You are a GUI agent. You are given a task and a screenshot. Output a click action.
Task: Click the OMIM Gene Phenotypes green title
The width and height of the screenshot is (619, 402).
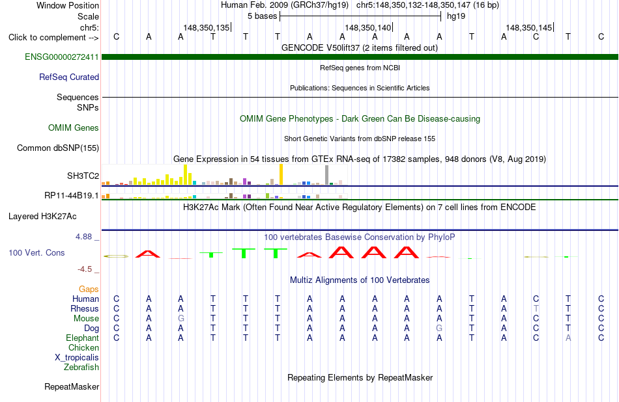click(x=360, y=118)
